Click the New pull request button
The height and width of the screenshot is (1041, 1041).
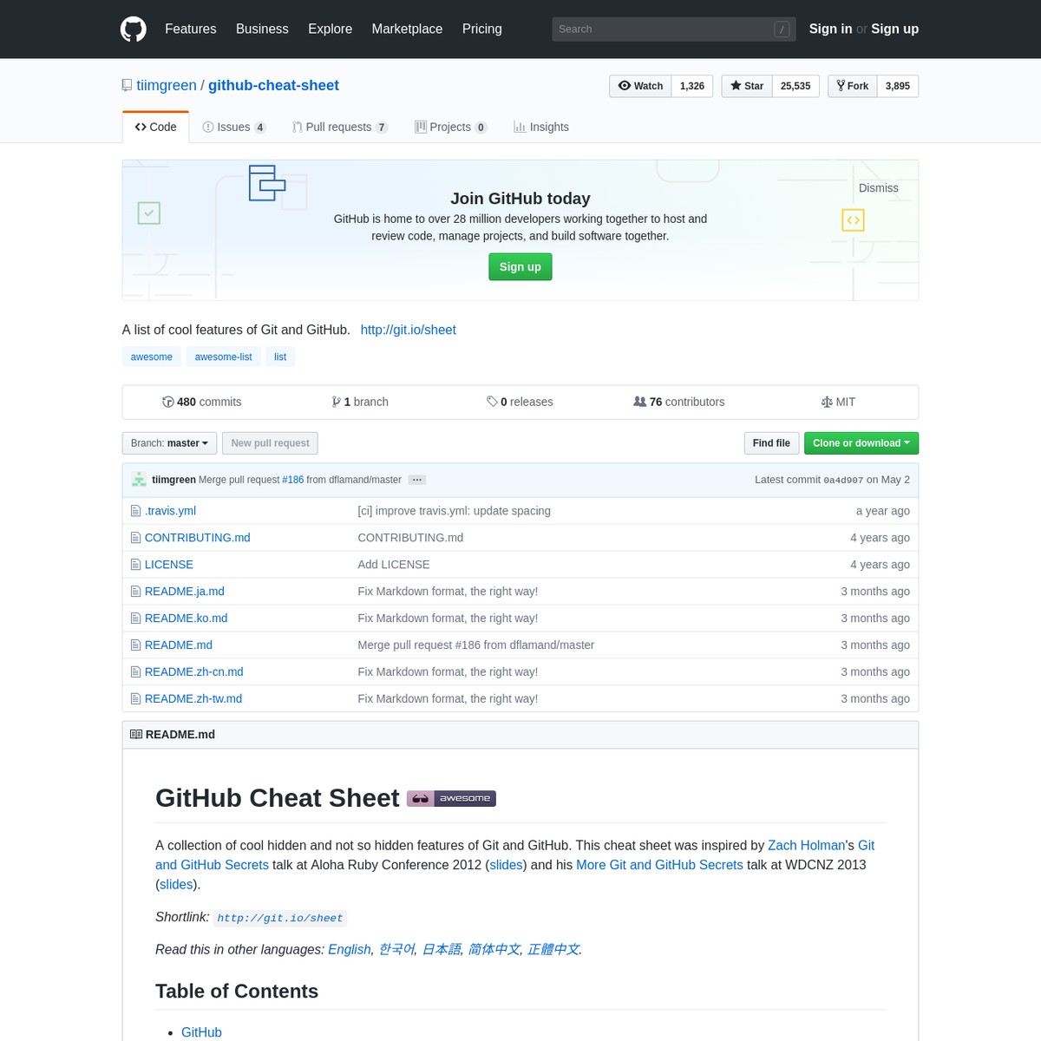pyautogui.click(x=270, y=443)
